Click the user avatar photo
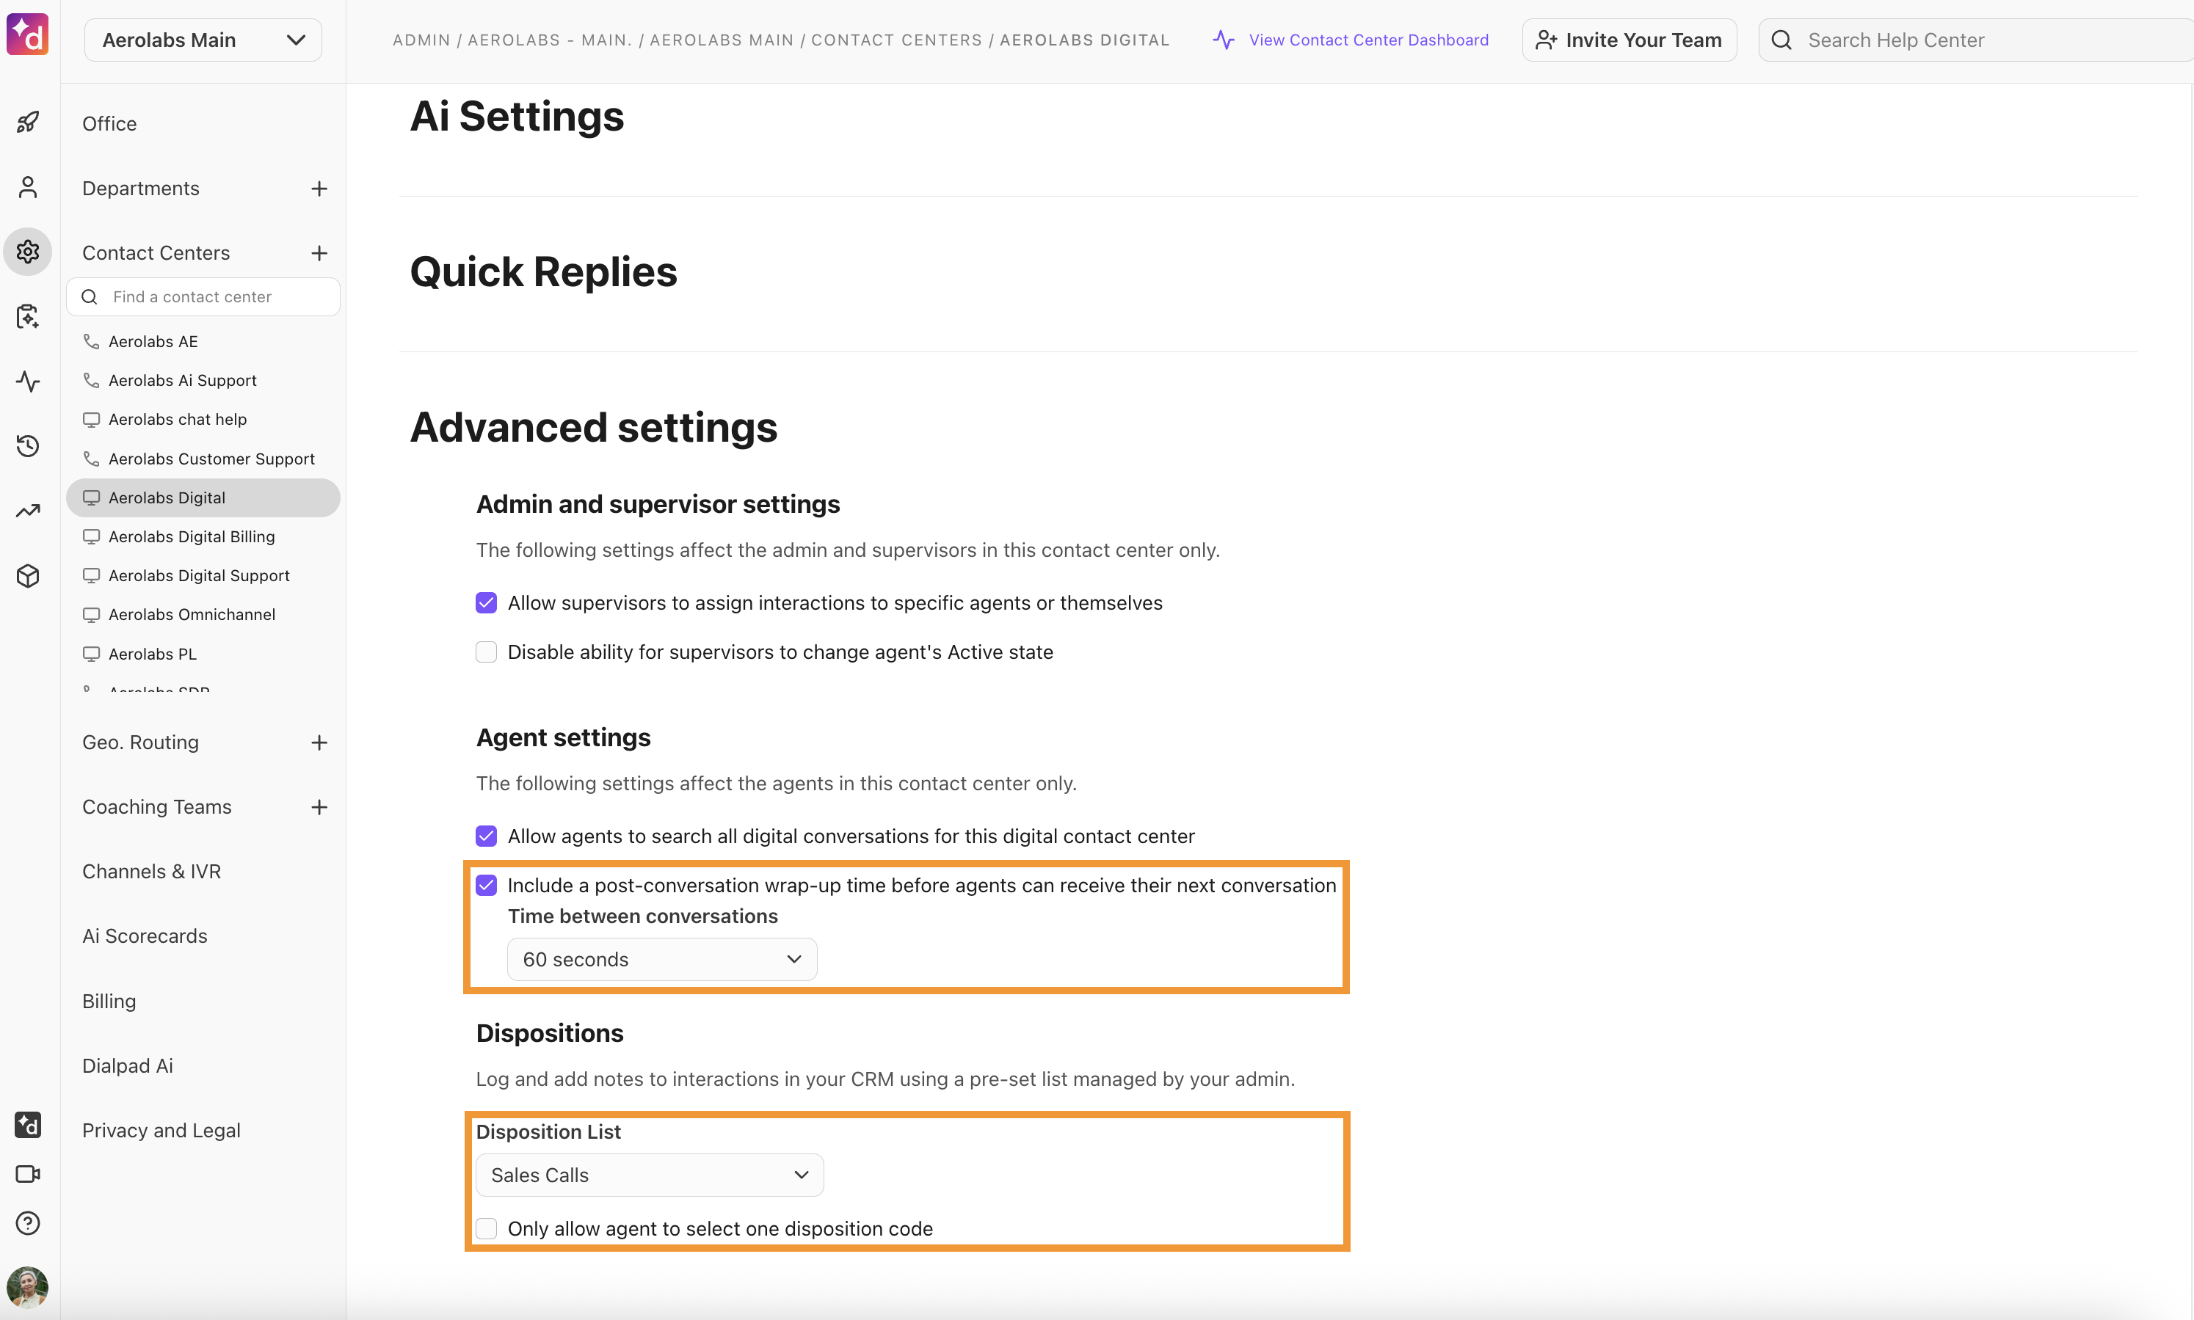Image resolution: width=2194 pixels, height=1320 pixels. (28, 1287)
